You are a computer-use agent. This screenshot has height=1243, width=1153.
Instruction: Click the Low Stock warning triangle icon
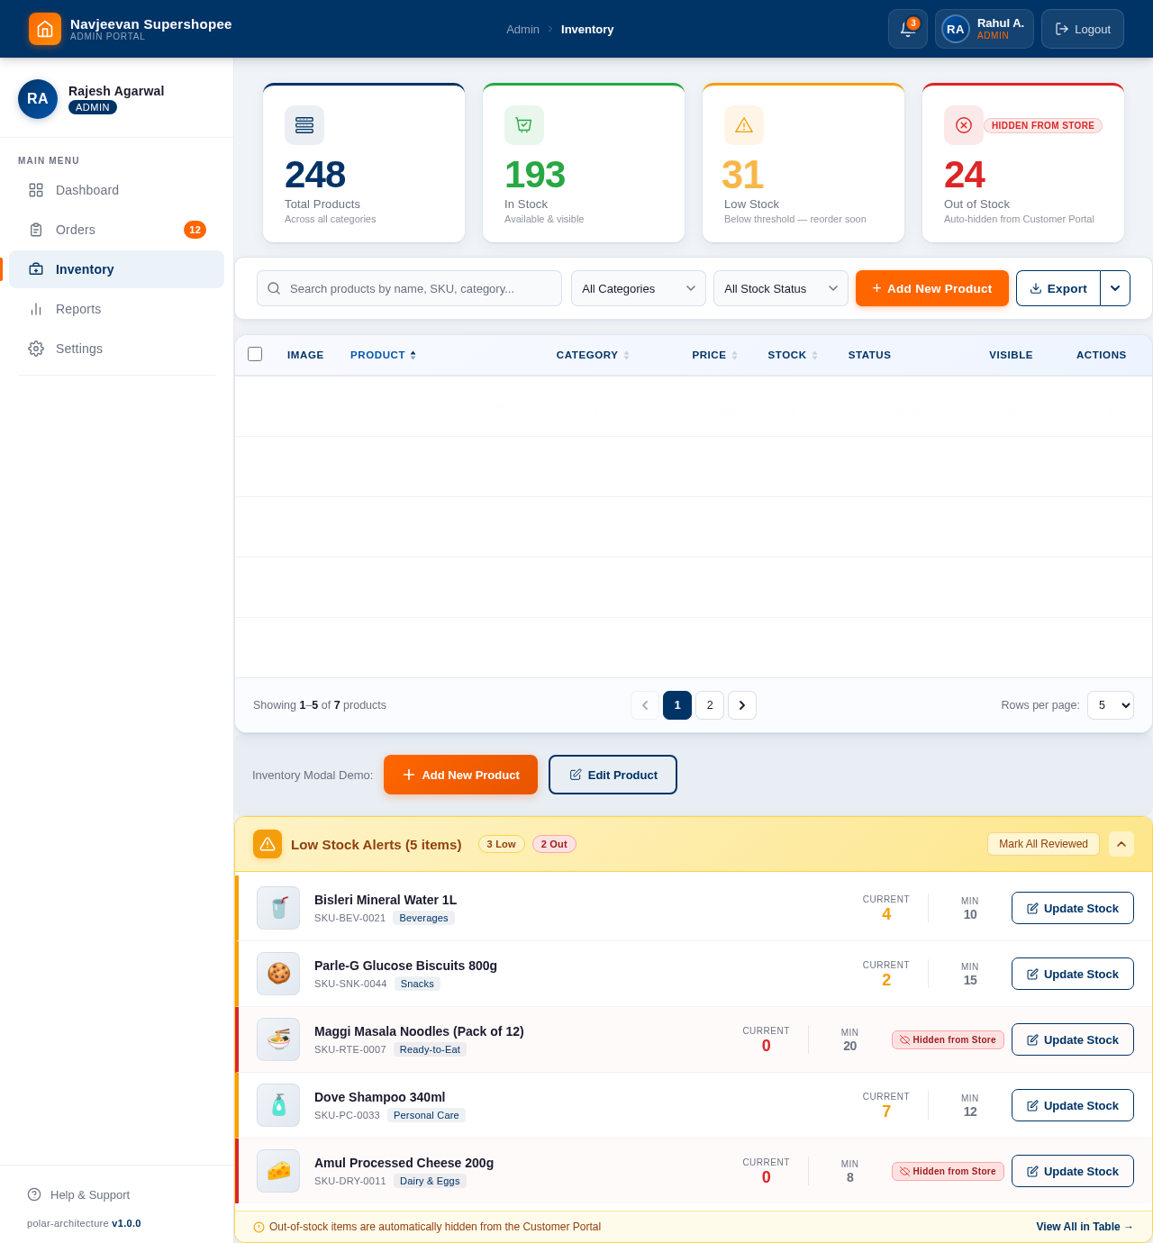(x=744, y=125)
